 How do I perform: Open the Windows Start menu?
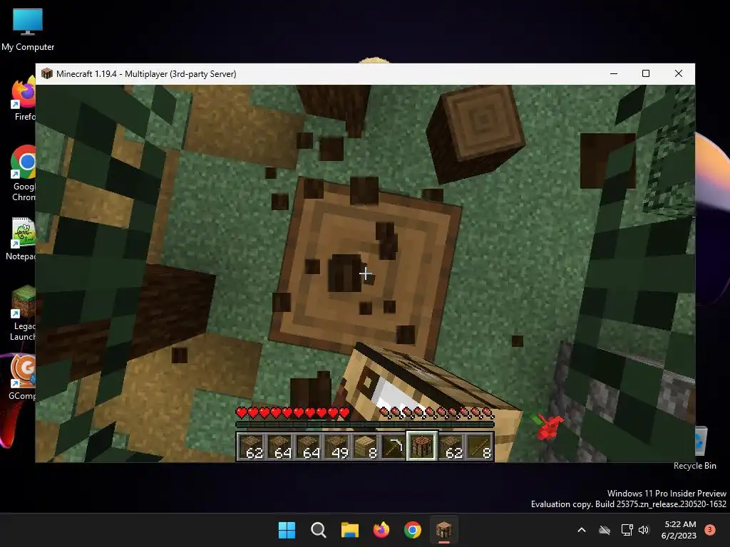287,530
